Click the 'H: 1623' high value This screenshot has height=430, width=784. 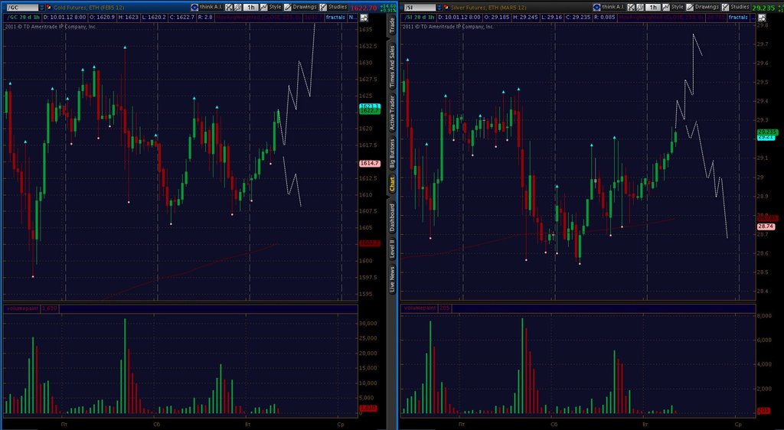[x=128, y=18]
